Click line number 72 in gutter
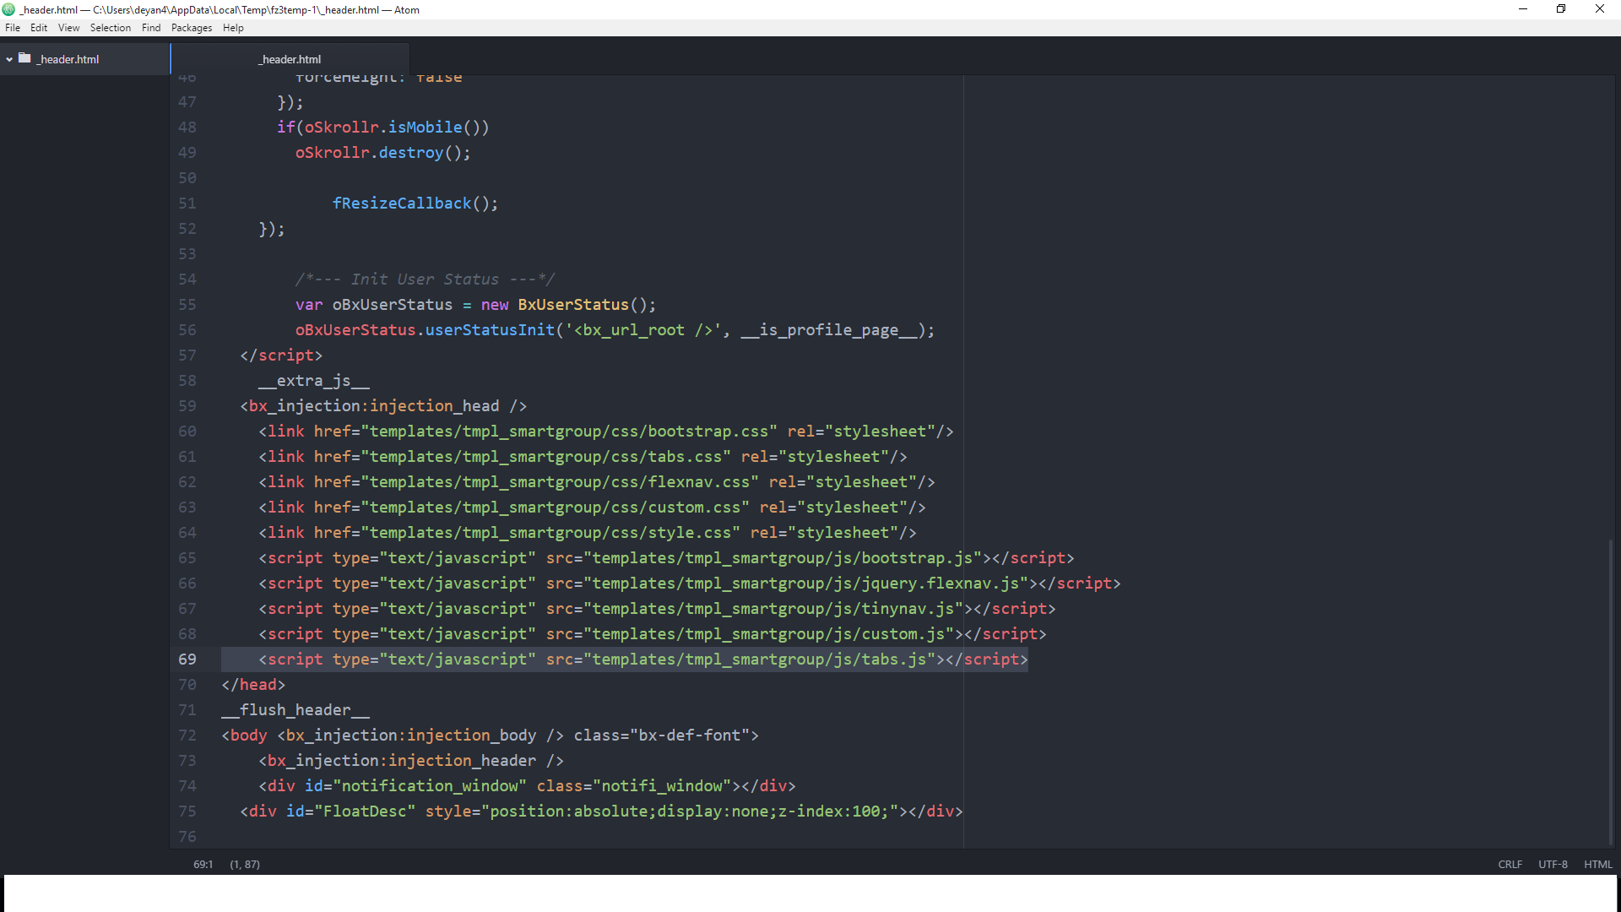The width and height of the screenshot is (1621, 912). click(187, 736)
